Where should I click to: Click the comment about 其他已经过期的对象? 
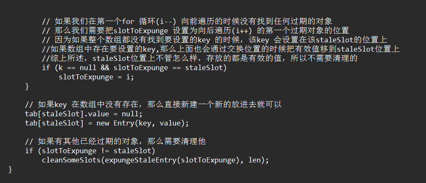coord(115,141)
